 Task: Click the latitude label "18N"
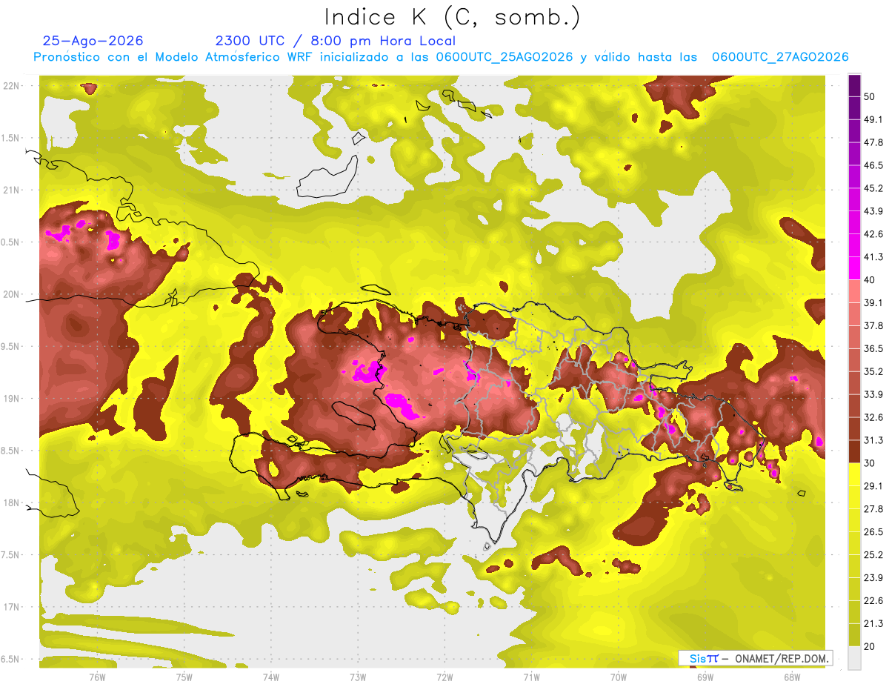pos(11,503)
